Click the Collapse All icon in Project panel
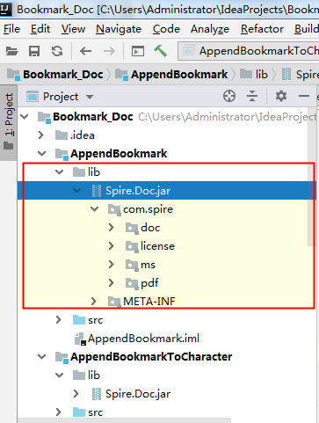Image resolution: width=319 pixels, height=423 pixels. (252, 96)
